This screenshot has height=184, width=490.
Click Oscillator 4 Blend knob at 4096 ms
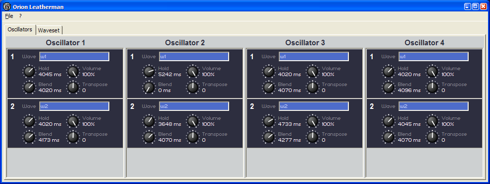pos(389,88)
